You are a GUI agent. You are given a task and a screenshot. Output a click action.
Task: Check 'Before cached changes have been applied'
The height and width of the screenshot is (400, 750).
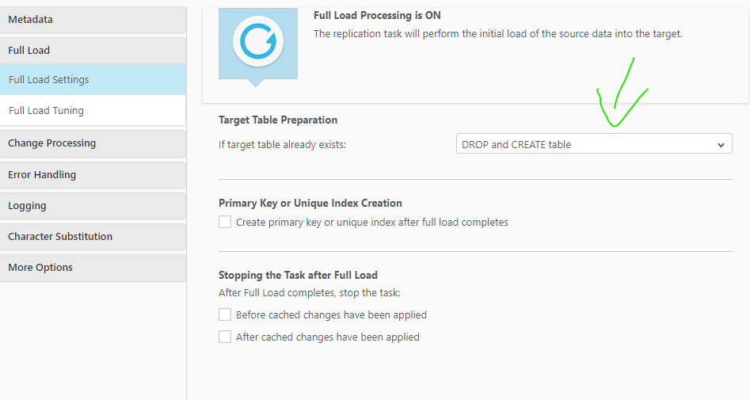pos(225,315)
